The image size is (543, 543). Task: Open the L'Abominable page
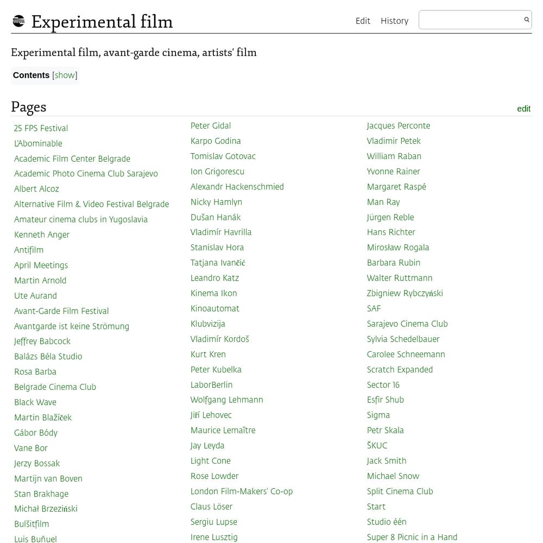38,144
